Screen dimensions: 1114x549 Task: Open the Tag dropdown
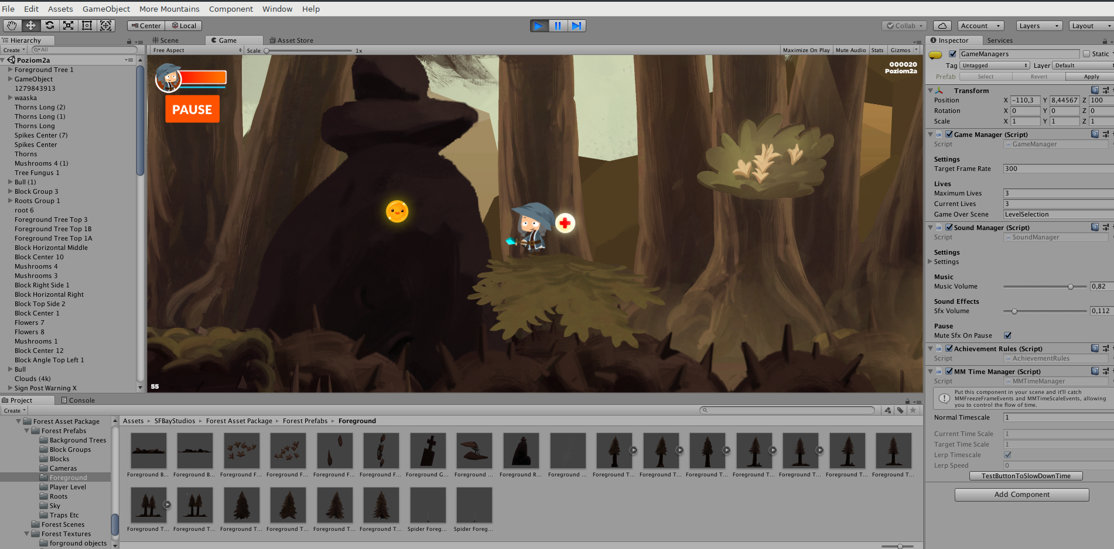pos(995,66)
